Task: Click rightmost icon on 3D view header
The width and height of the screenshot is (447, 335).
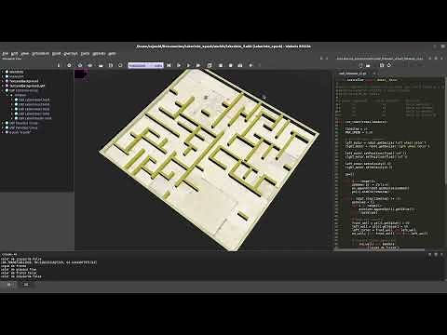Action: coord(327,58)
